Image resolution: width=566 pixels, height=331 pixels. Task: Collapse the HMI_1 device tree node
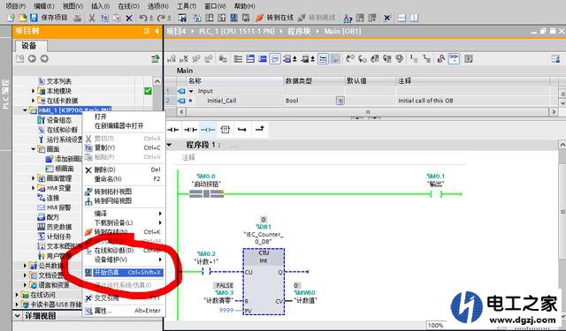coord(25,110)
